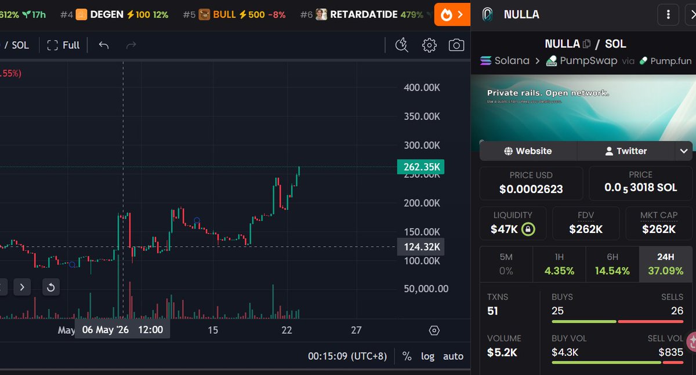Click the SOL pair label in toolbar
This screenshot has width=696, height=375.
(20, 45)
